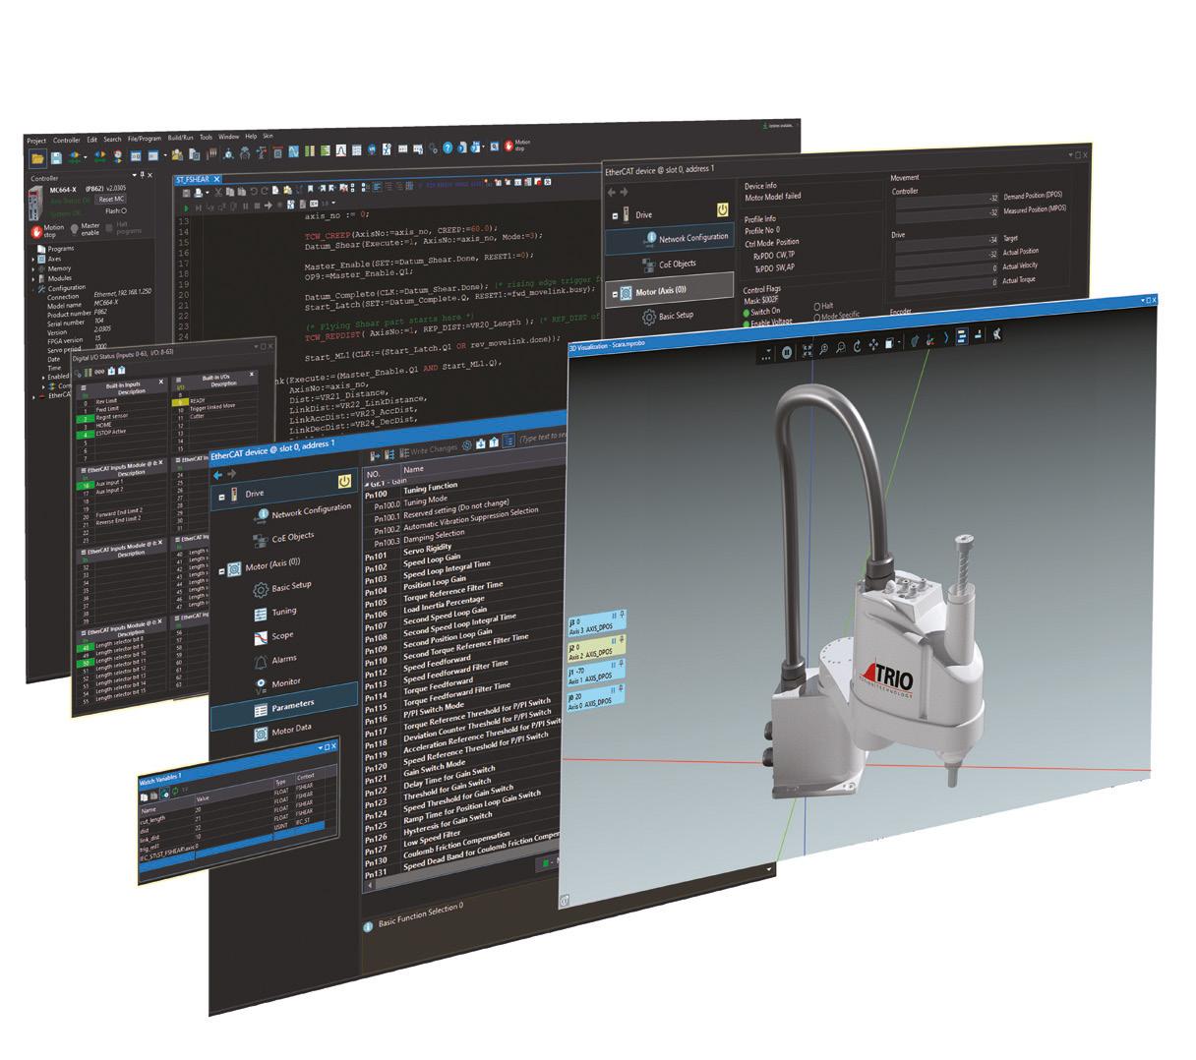Click Master enable lightbulb in Controller panel
The image size is (1196, 1060).
tap(74, 229)
